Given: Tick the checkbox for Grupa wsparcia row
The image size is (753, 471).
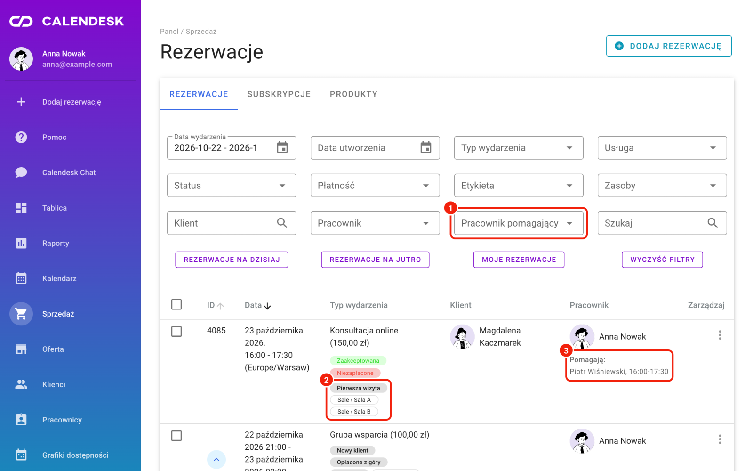Looking at the screenshot, I should coord(176,436).
